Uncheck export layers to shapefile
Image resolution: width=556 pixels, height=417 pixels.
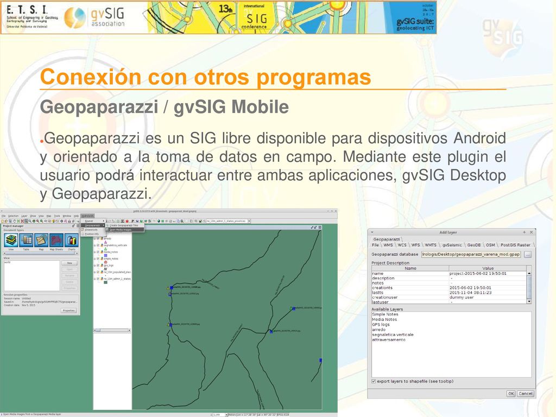pyautogui.click(x=374, y=381)
